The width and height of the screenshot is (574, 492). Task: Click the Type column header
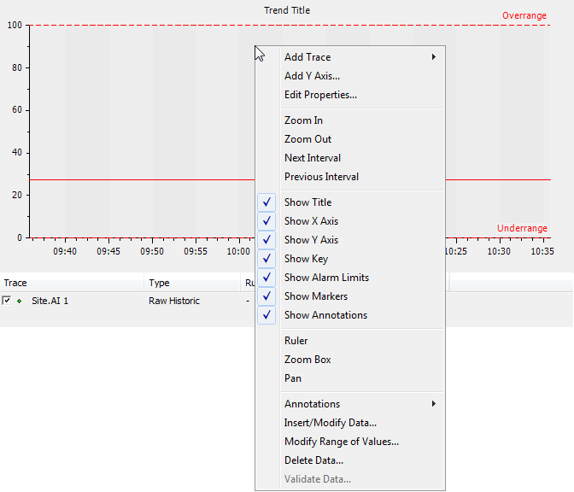(160, 283)
